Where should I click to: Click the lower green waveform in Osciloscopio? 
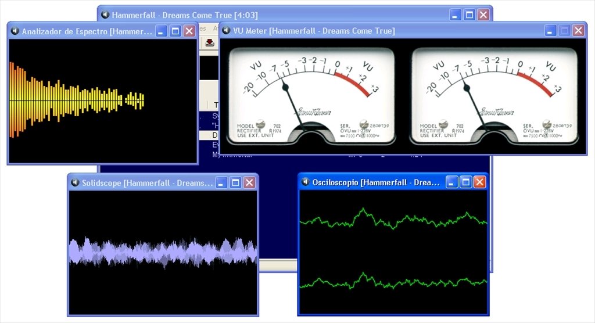pyautogui.click(x=393, y=282)
